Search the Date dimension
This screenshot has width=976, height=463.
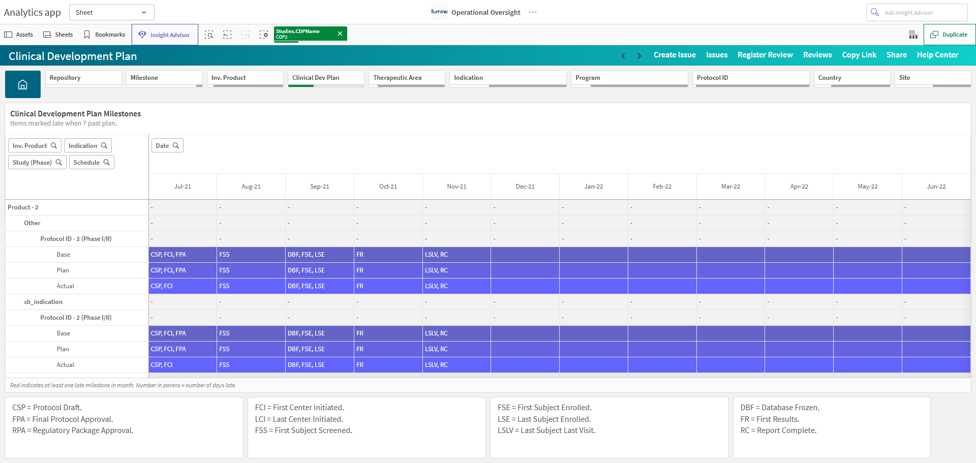click(167, 145)
